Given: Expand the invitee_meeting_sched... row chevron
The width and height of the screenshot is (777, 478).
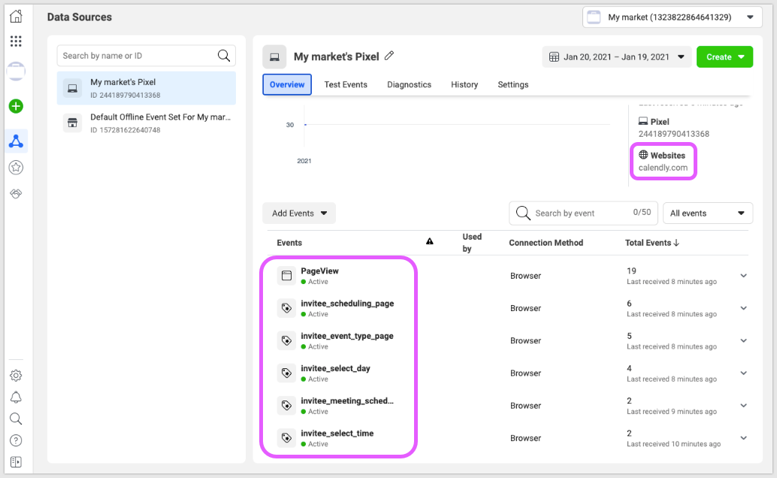Looking at the screenshot, I should [x=743, y=406].
